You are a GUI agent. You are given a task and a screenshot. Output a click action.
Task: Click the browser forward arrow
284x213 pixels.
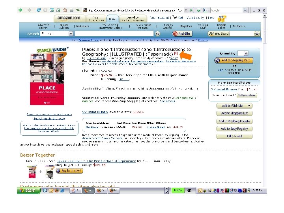click(x=29, y=10)
